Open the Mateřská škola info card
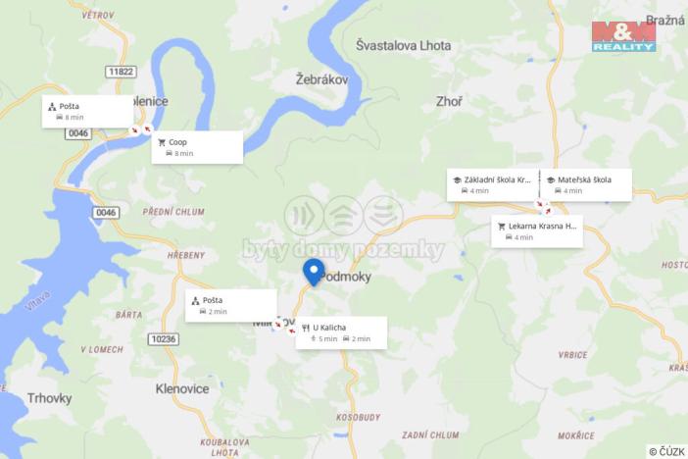 click(586, 185)
